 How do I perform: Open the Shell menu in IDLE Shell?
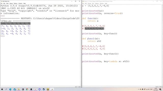pos(7,3)
